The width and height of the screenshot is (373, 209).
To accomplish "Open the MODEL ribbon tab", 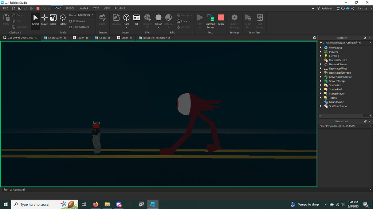I will point(70,8).
